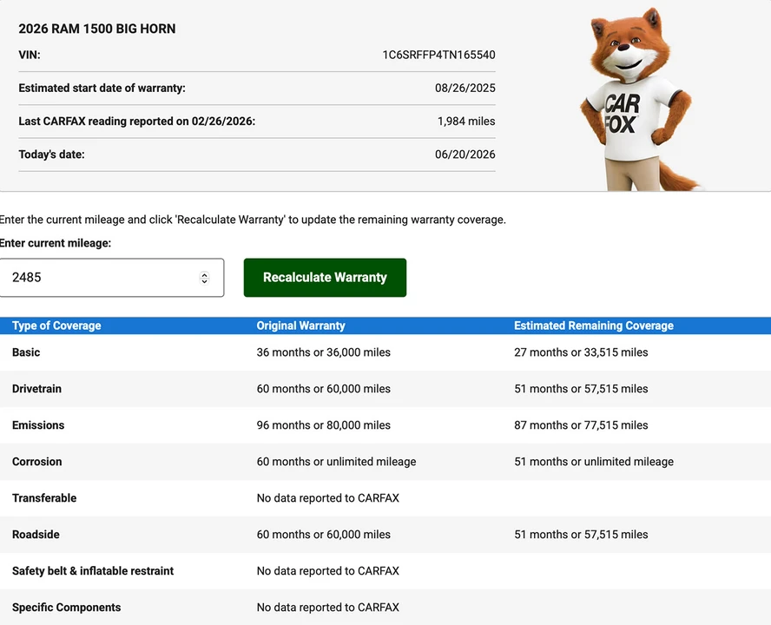Select the Type of Coverage column header

56,326
